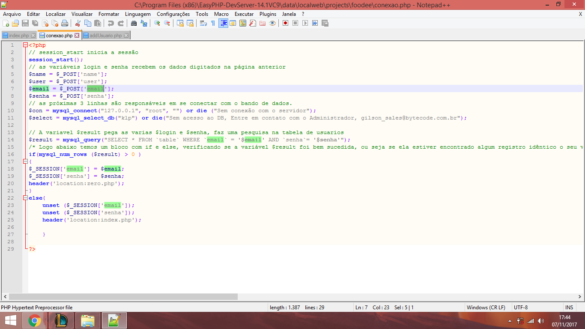This screenshot has width=585, height=329.
Task: Open the Plugins menu
Action: (268, 14)
